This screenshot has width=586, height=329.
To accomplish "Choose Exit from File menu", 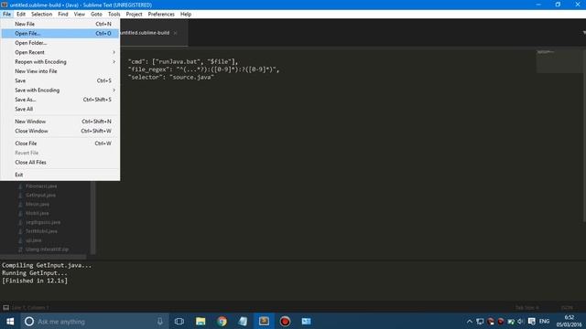I will 60,175.
